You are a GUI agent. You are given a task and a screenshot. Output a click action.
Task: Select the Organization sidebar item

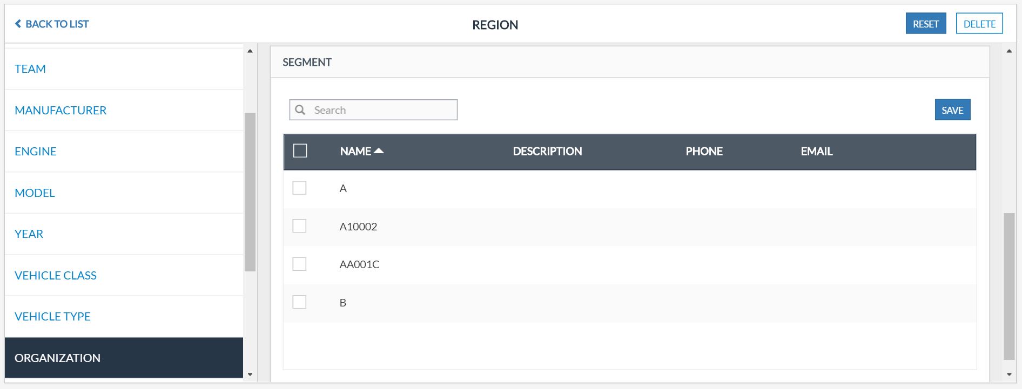tap(58, 358)
